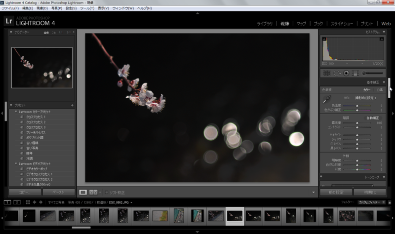Set Navigator zoom to 全体
Viewport: 395px width, 234px height.
[x=46, y=33]
